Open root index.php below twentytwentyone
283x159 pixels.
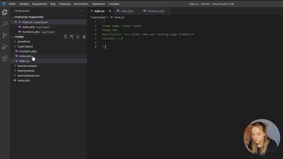(x=24, y=80)
